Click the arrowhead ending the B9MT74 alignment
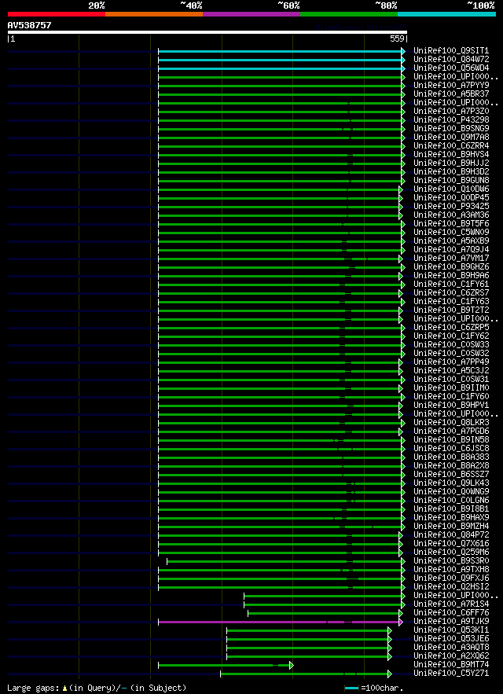 click(292, 665)
